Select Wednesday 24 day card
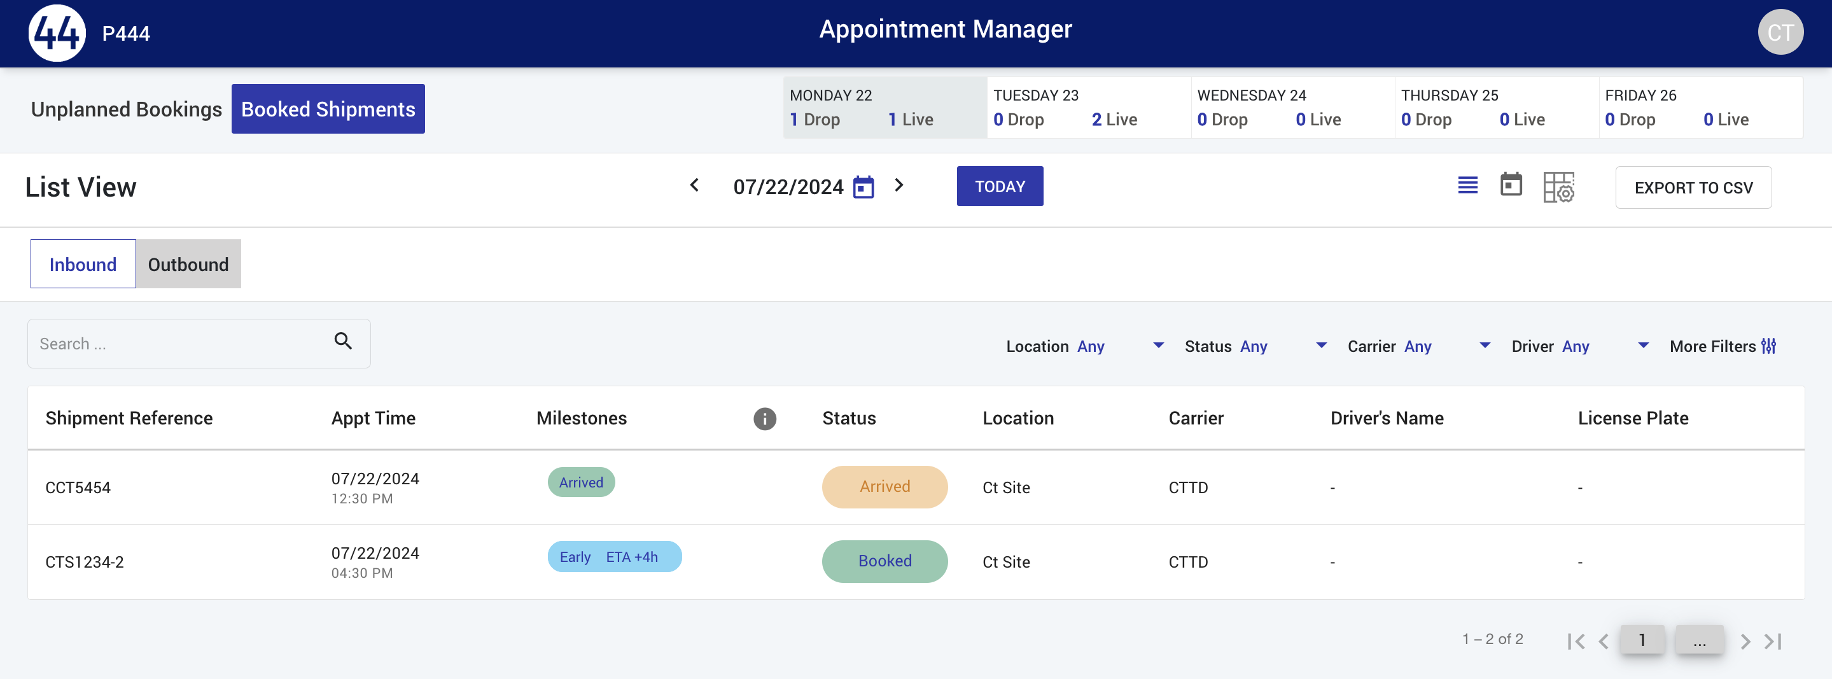Image resolution: width=1832 pixels, height=679 pixels. [x=1292, y=108]
